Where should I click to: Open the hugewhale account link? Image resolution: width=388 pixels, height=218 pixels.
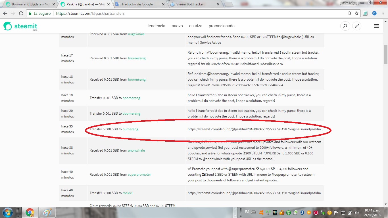[136, 34]
